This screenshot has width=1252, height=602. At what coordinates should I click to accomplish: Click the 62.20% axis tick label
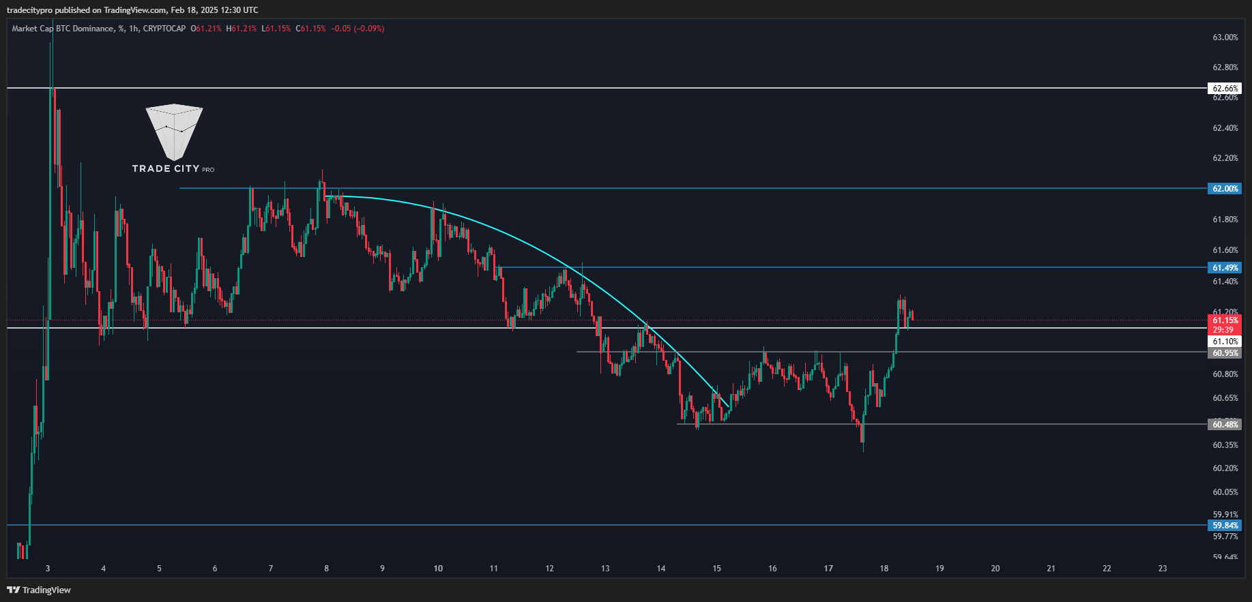pos(1225,158)
